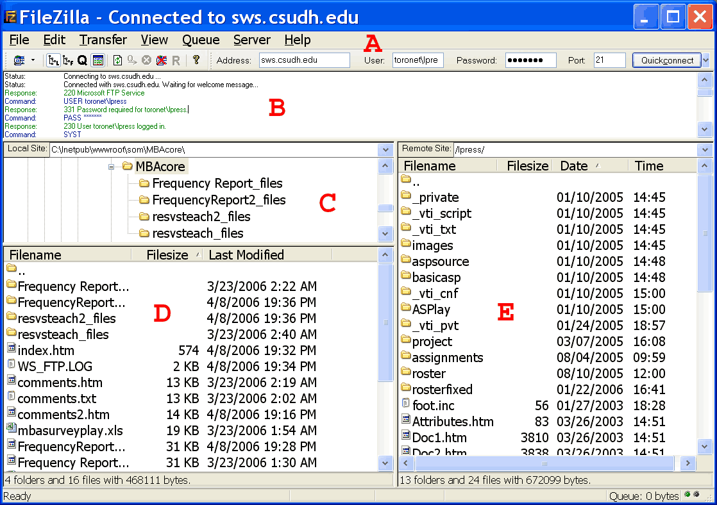
Task: Click the FileZilla icon in the title bar
Action: (x=10, y=17)
